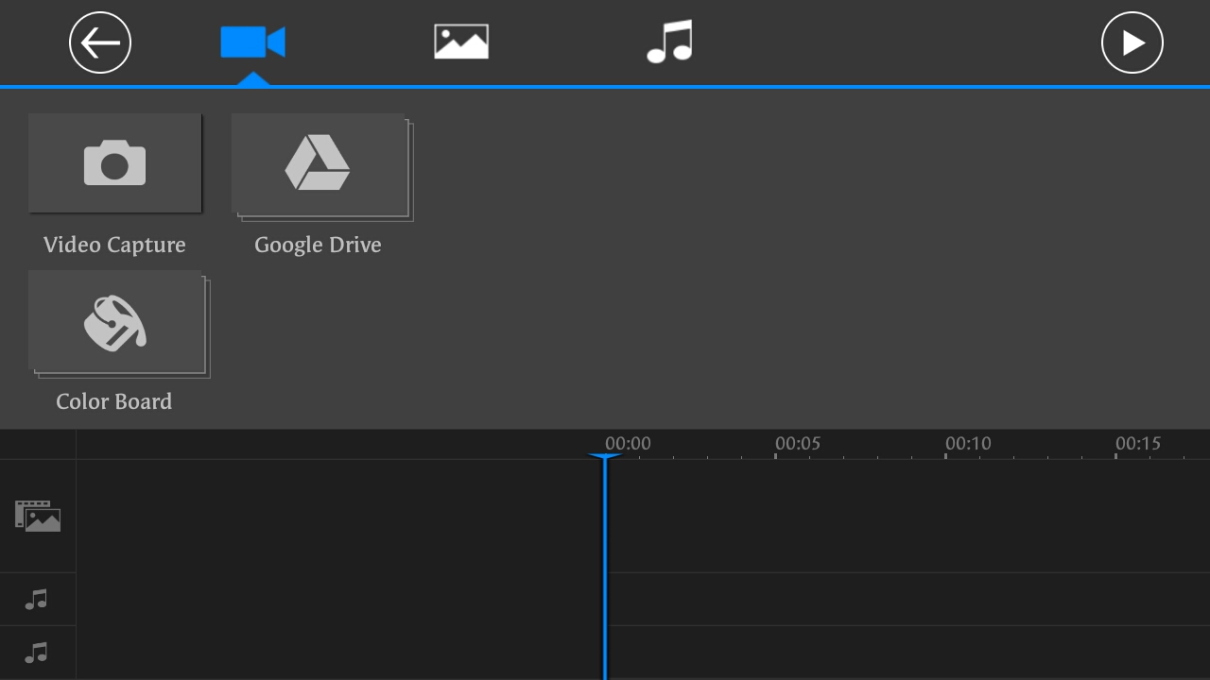Start playback with the play button
Viewport: 1210px width, 680px height.
(x=1132, y=42)
